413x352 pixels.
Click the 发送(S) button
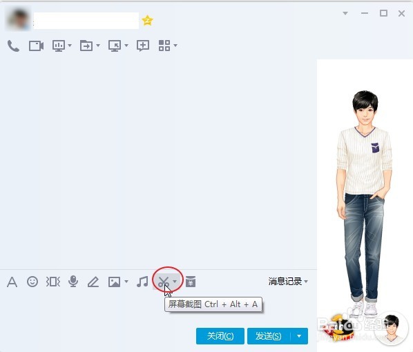tap(269, 336)
